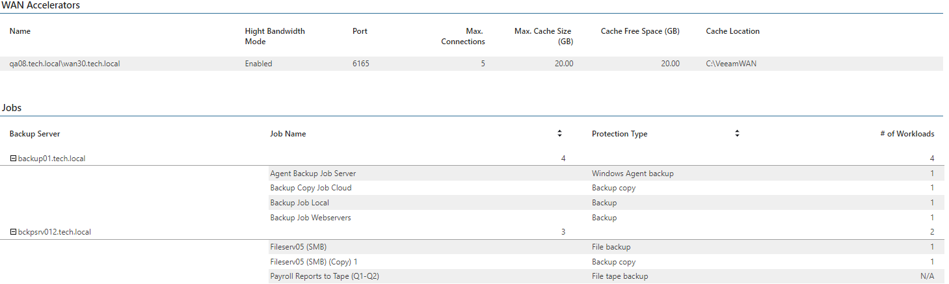Screen dimensions: 949x284
Task: Click the Backup Server column header
Action: click(x=35, y=134)
